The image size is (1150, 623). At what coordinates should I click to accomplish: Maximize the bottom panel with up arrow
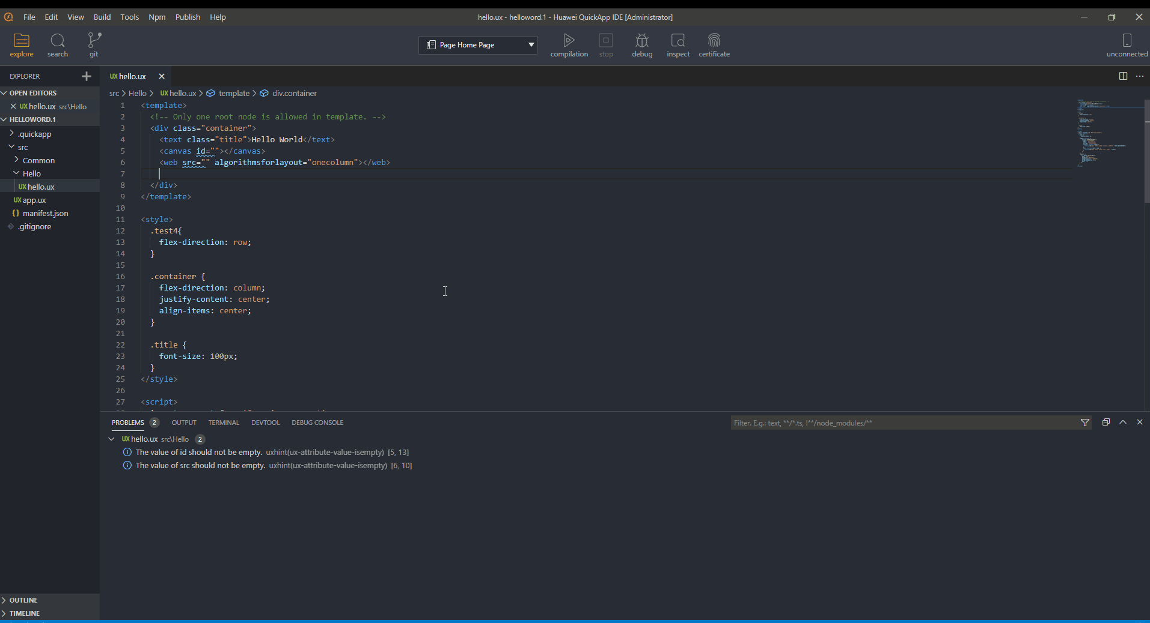click(x=1123, y=423)
